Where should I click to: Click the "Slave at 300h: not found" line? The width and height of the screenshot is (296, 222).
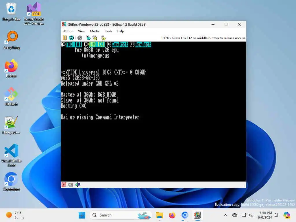90,100
